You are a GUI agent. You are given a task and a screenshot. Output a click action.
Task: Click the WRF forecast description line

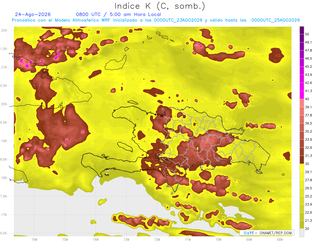click(156, 20)
